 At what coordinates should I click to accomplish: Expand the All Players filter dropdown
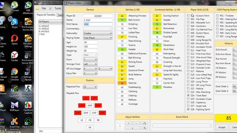click(50, 21)
